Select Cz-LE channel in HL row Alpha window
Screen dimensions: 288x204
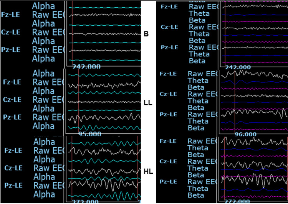(13, 168)
